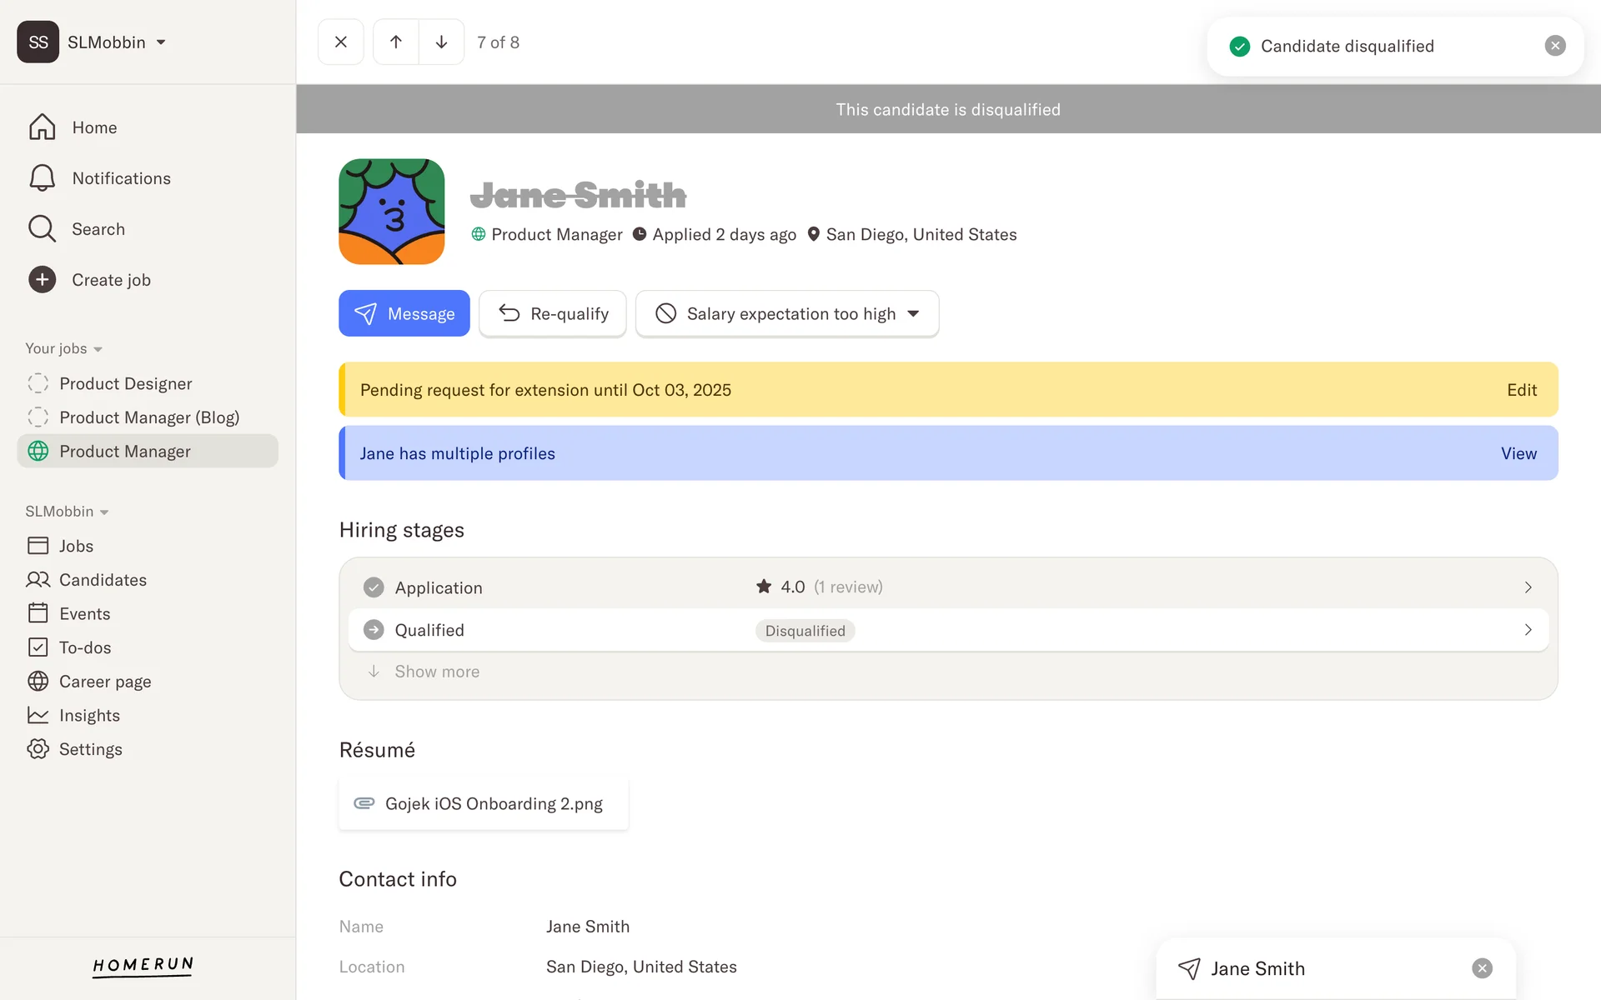
Task: Open the To-dos checklist page
Action: tap(38, 647)
